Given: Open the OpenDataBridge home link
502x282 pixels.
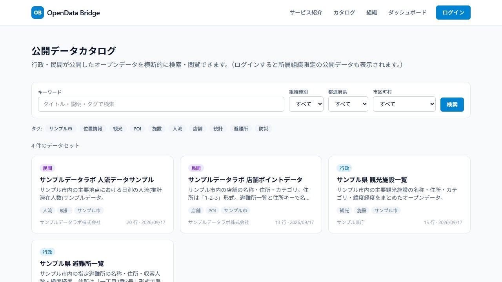Looking at the screenshot, I should 65,13.
